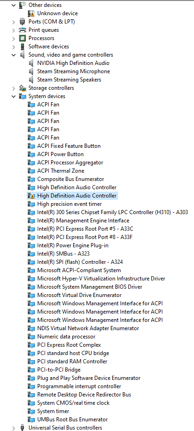This screenshot has width=194, height=431.
Task: Select the highlighted High Definition Audio Controller
Action: tap(77, 196)
